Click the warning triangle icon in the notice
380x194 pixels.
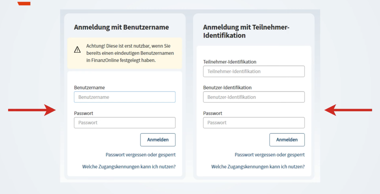click(x=77, y=50)
